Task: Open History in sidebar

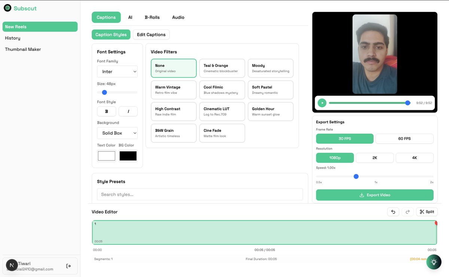Action: click(x=40, y=38)
